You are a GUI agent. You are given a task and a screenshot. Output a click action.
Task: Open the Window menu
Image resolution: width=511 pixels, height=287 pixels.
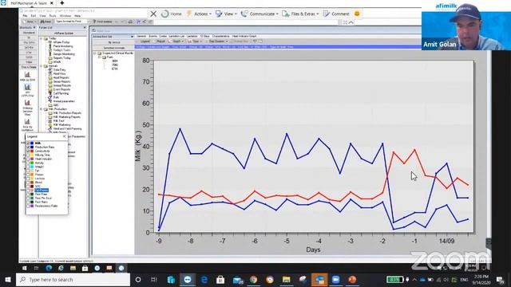(x=65, y=16)
